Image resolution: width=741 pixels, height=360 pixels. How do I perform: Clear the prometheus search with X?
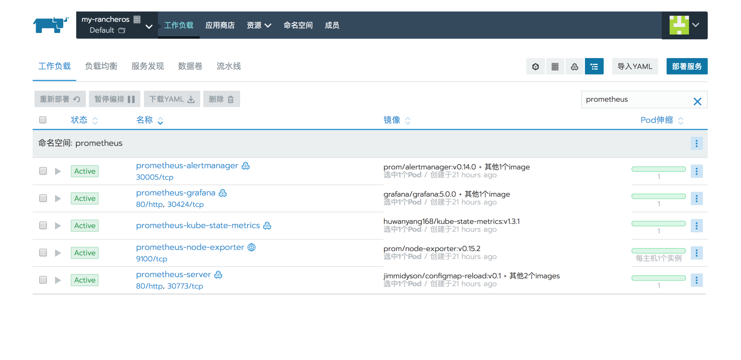pyautogui.click(x=697, y=101)
